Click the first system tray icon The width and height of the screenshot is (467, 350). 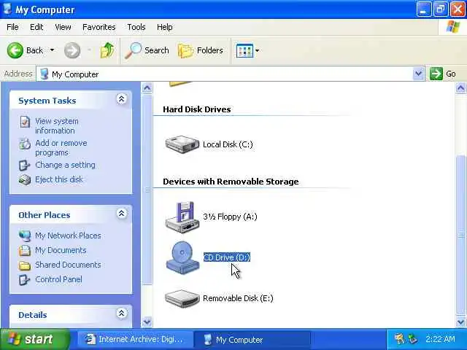click(399, 339)
